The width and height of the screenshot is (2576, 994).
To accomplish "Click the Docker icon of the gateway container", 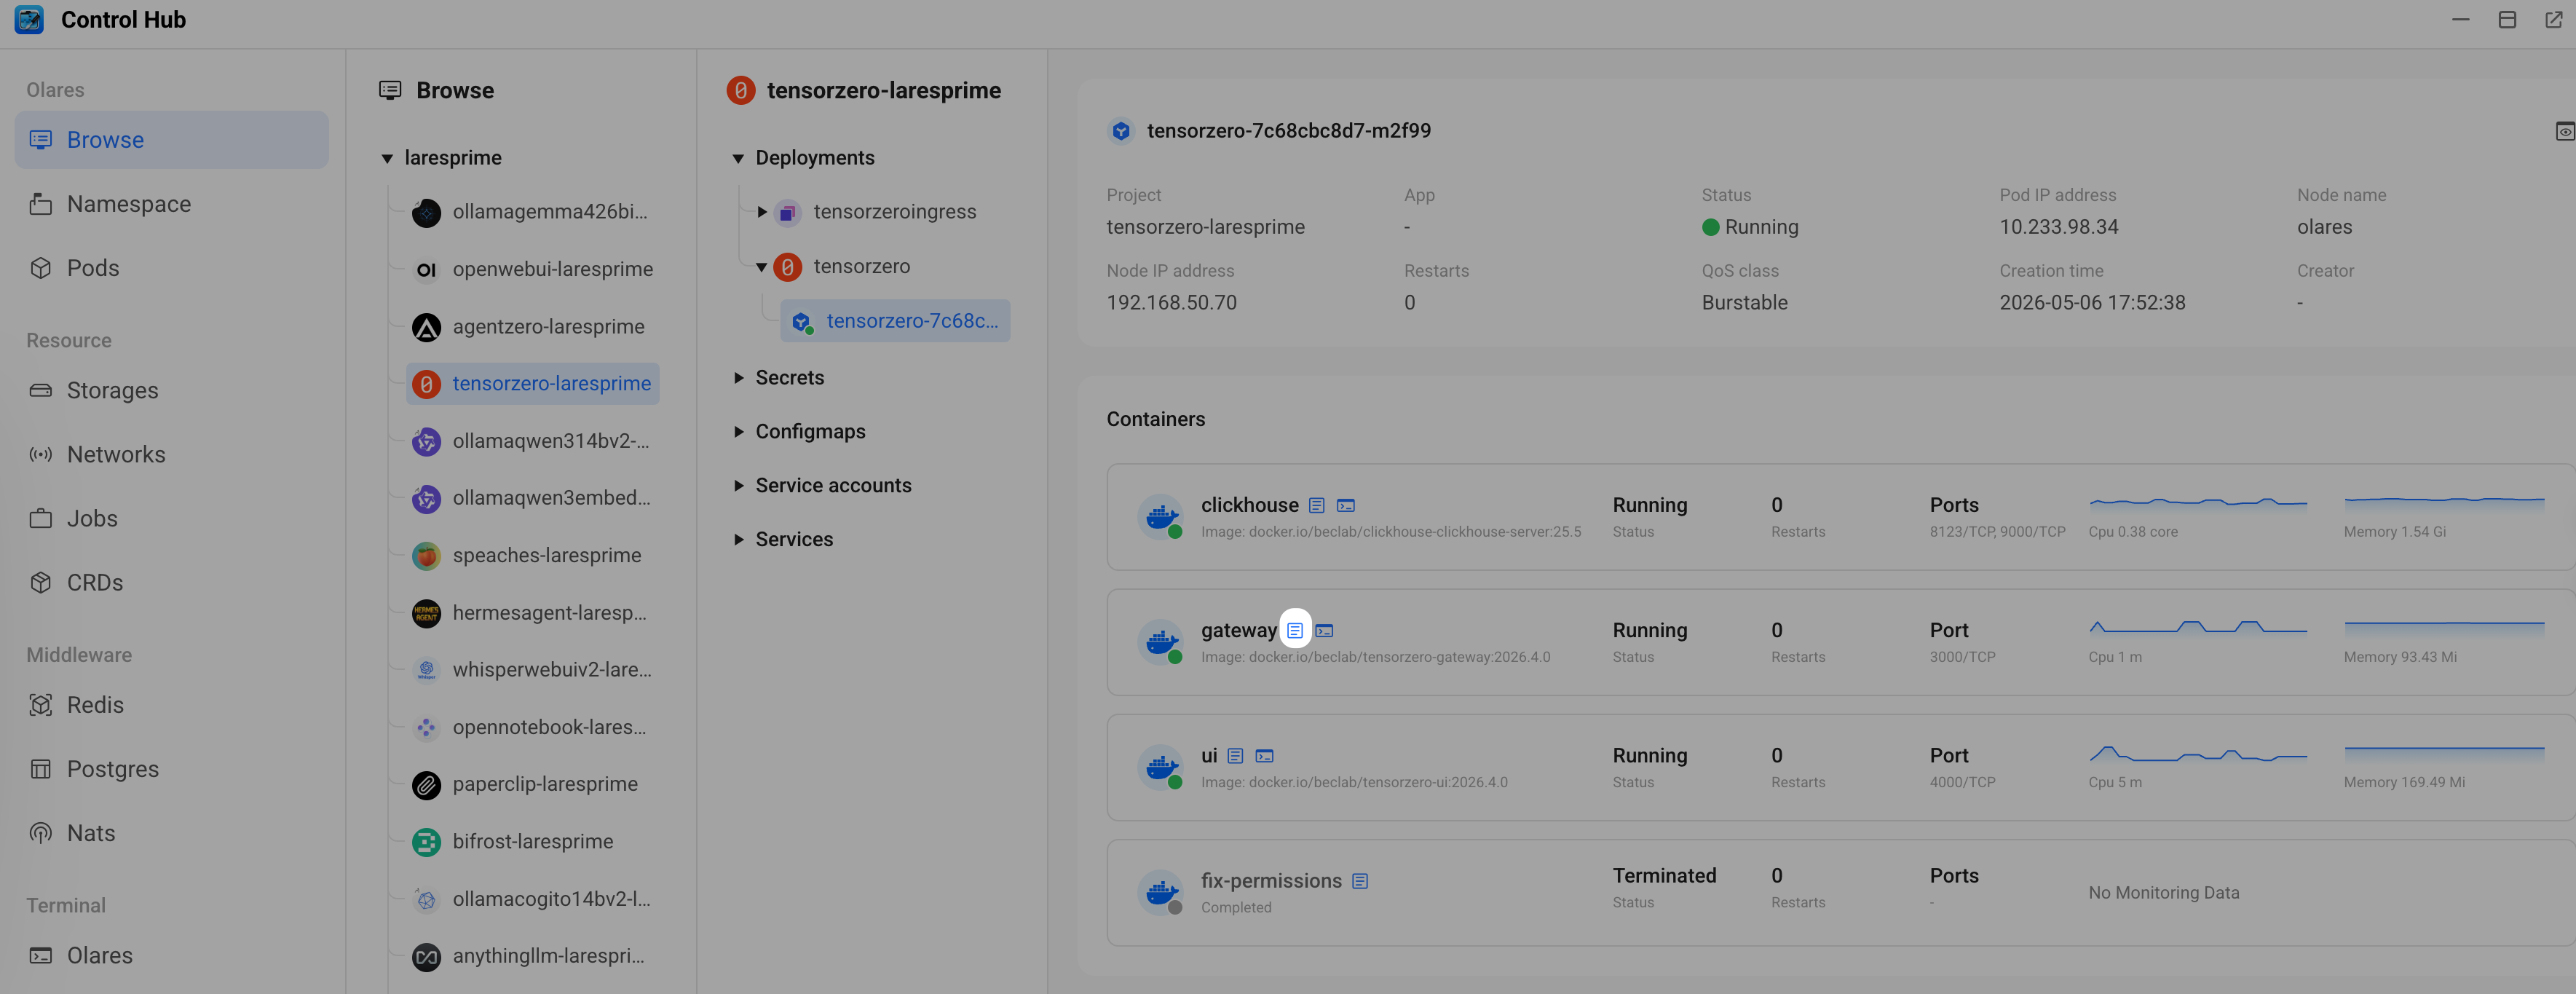I will coord(1161,642).
